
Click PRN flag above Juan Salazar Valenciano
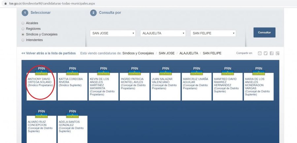point(166,72)
